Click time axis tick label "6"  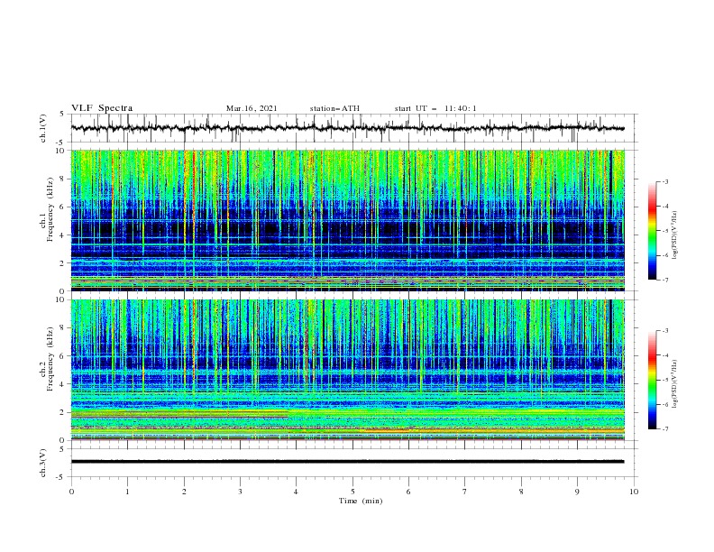pyautogui.click(x=408, y=492)
